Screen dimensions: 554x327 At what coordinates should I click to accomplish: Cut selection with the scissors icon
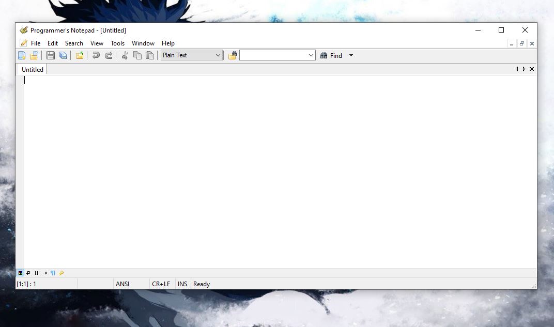tap(125, 55)
